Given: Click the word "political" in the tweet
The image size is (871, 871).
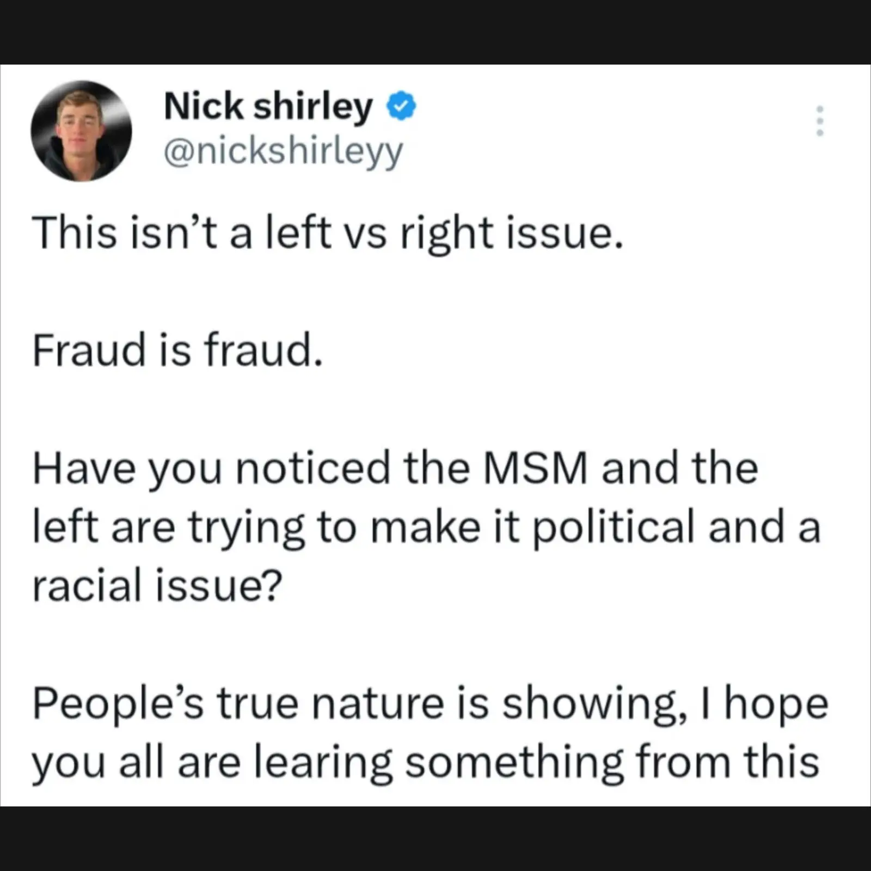Looking at the screenshot, I should (613, 528).
